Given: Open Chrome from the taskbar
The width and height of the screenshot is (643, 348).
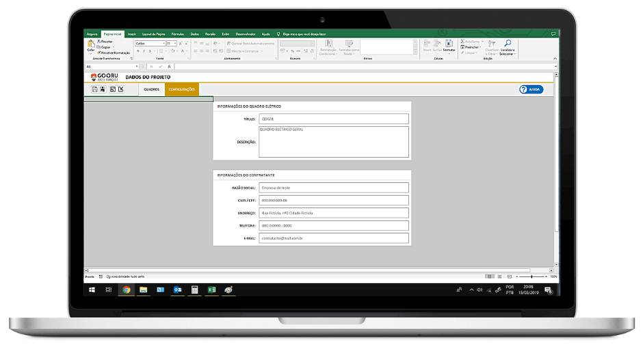Looking at the screenshot, I should (126, 289).
